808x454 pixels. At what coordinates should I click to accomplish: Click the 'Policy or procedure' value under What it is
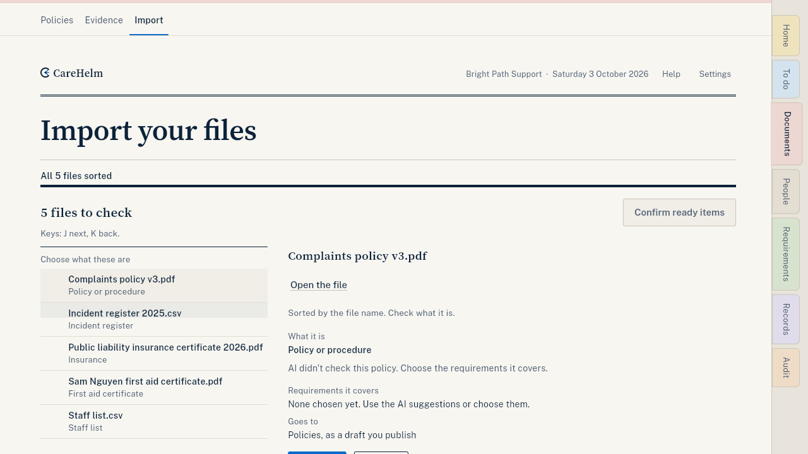tap(330, 350)
